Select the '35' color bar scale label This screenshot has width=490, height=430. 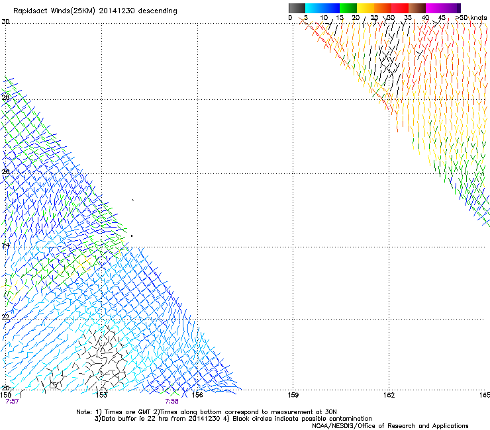[x=408, y=18]
